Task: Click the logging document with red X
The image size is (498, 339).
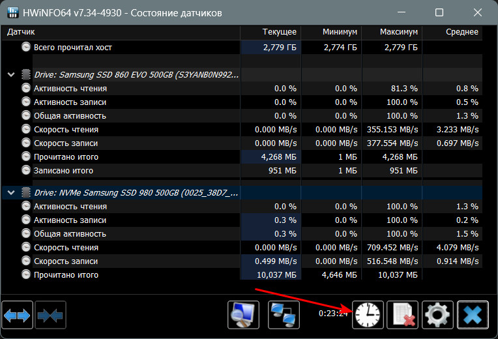Action: click(402, 315)
